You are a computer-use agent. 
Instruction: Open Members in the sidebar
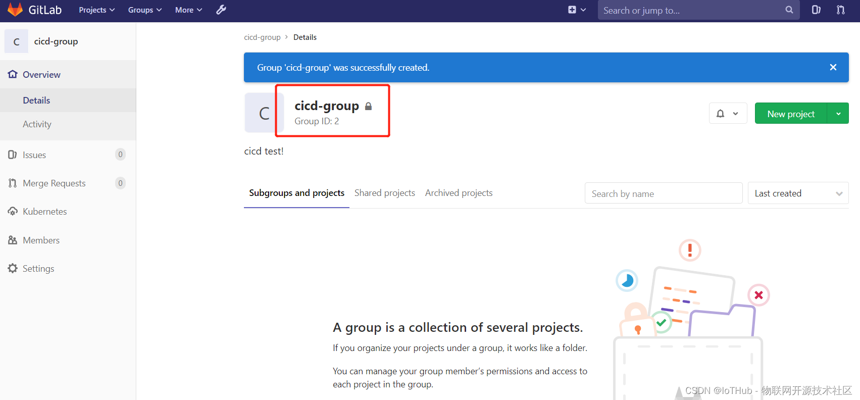68,240
